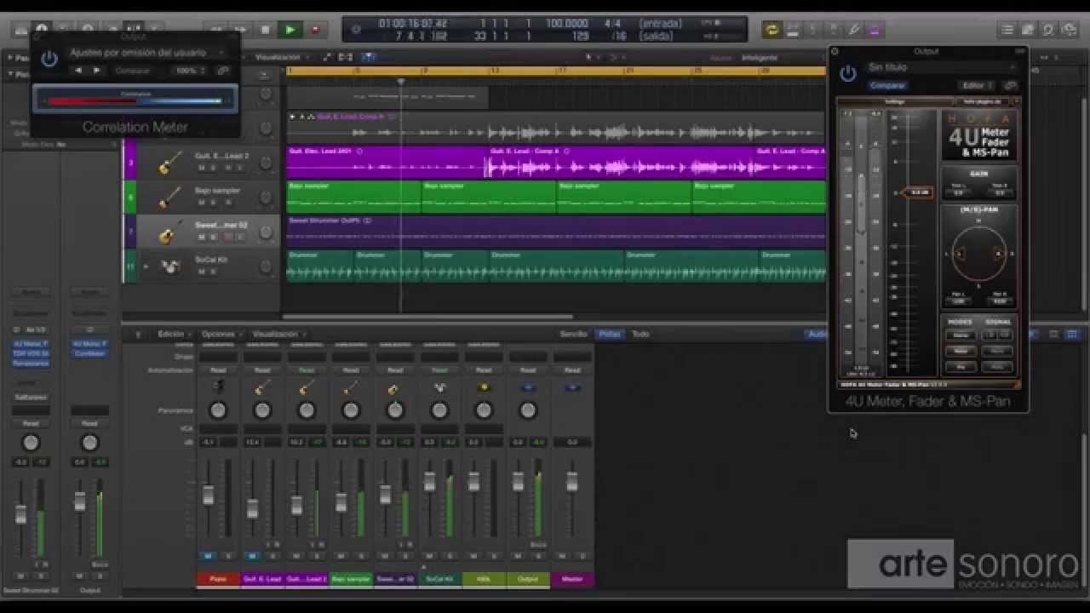Click the Output channel volume fader

point(518,482)
